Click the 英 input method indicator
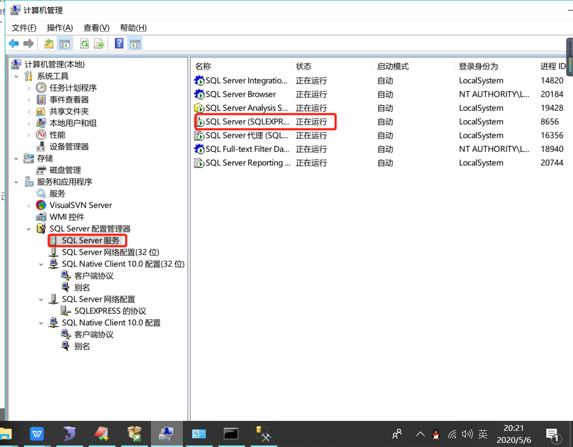573x447 pixels. coord(483,434)
